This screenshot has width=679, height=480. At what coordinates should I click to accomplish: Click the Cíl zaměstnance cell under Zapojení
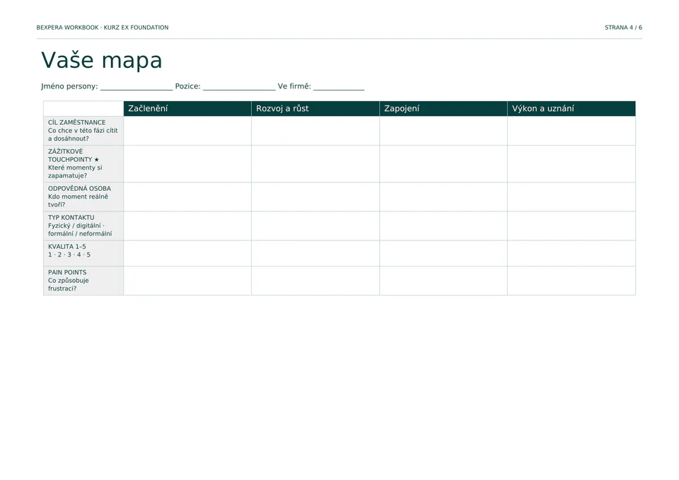443,131
